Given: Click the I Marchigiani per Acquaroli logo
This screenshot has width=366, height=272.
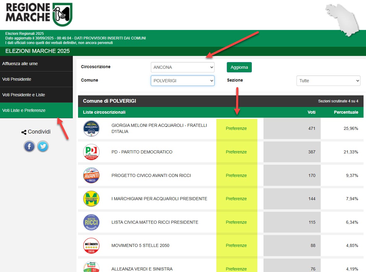Looking at the screenshot, I should pyautogui.click(x=91, y=199).
